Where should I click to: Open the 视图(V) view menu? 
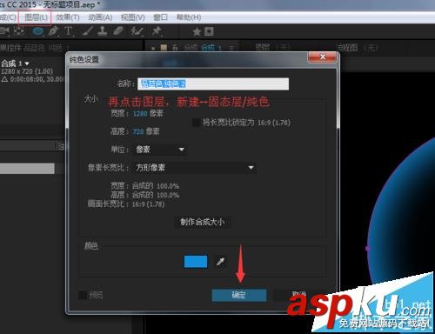[x=132, y=17]
